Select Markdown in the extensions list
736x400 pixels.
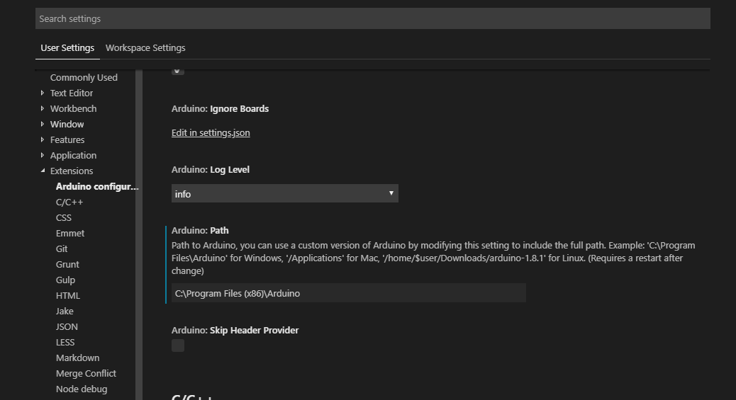click(x=77, y=358)
